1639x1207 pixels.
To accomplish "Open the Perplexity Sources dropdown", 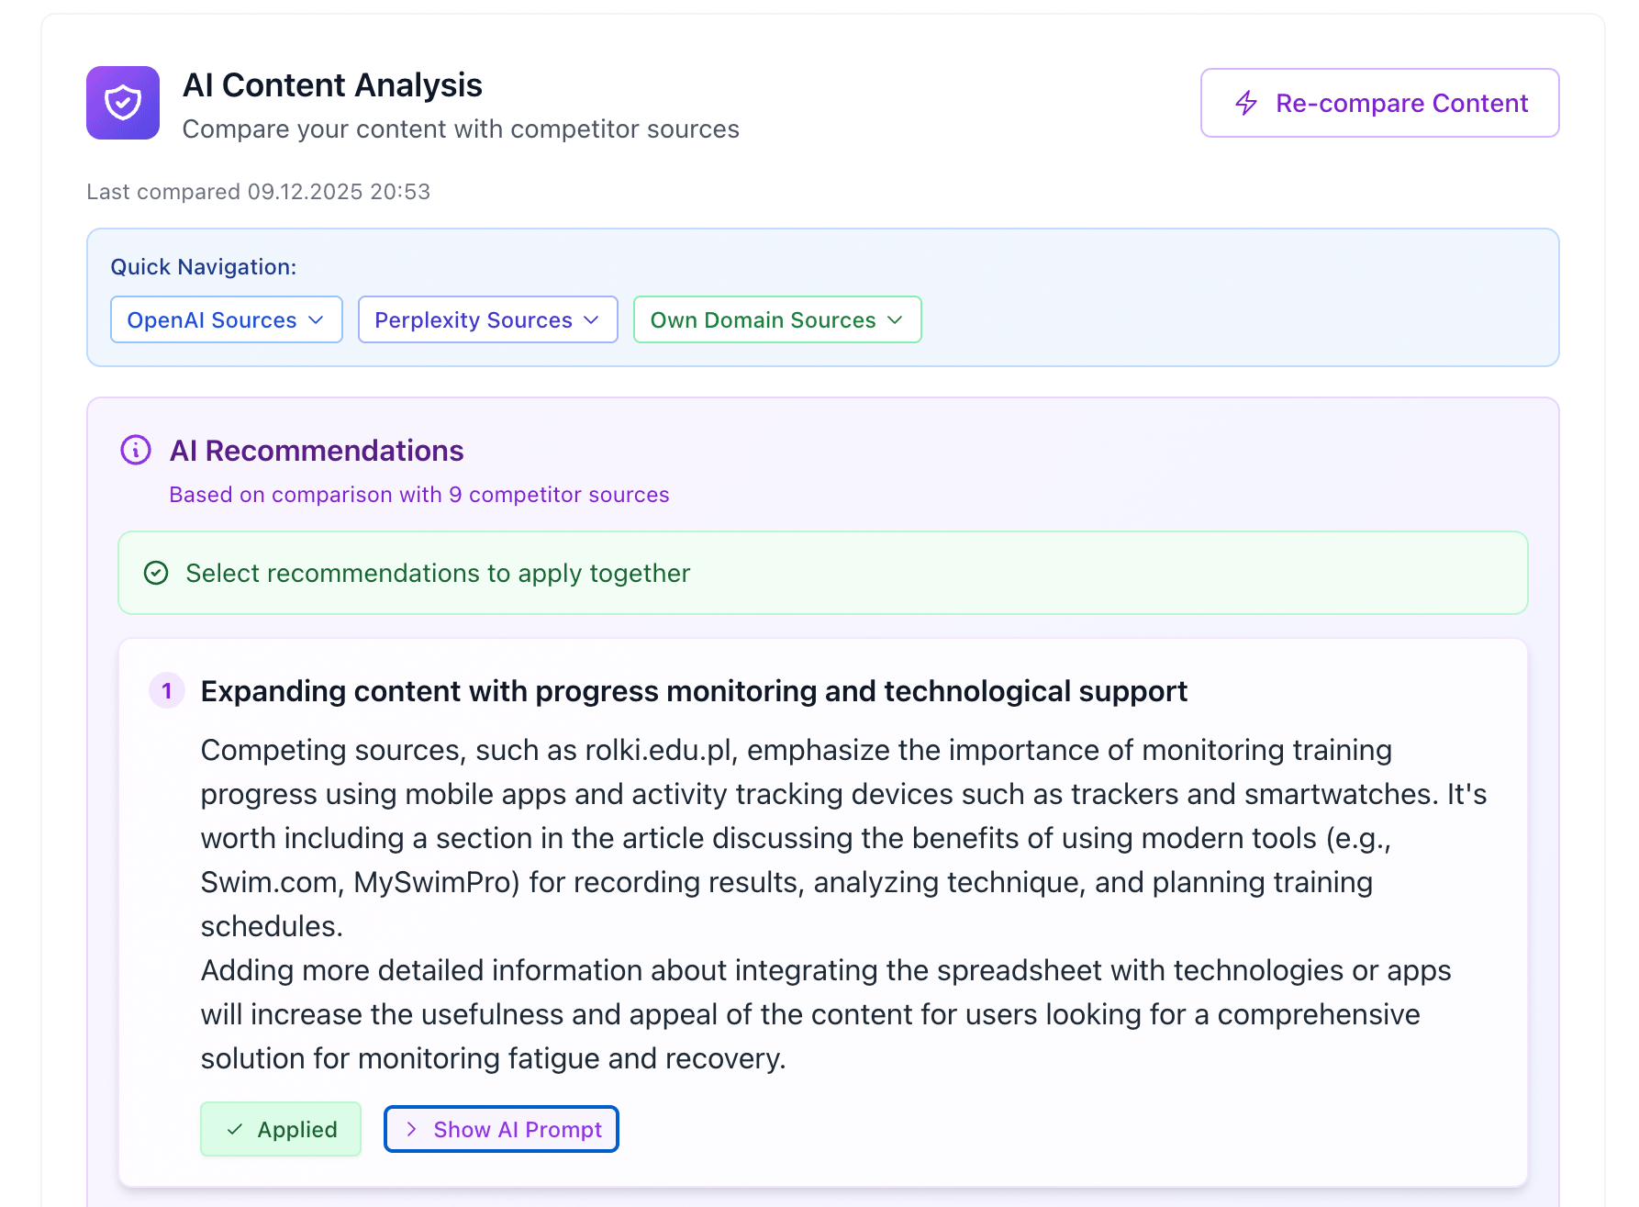I will tap(487, 320).
